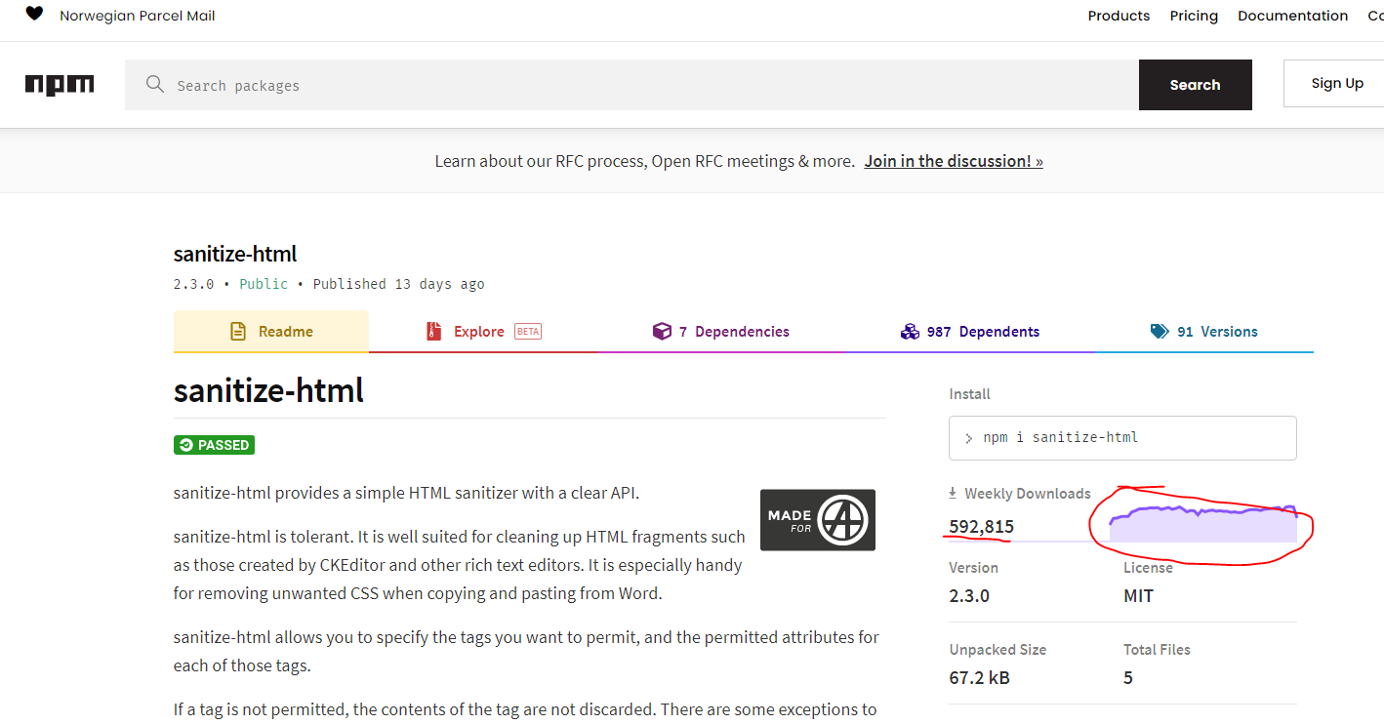Open the npm logo home link

point(60,85)
